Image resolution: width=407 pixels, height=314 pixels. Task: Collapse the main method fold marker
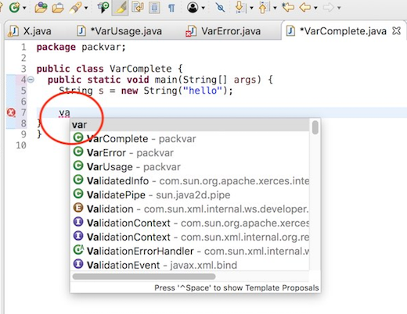tap(31, 80)
